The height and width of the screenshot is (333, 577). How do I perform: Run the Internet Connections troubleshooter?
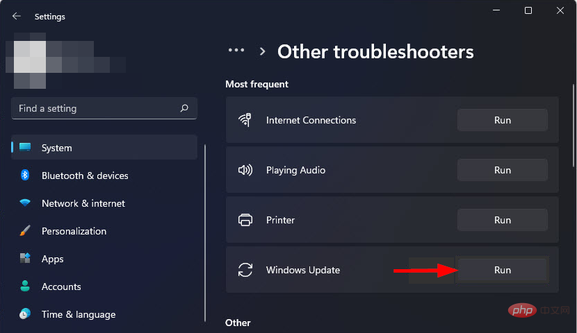click(502, 120)
